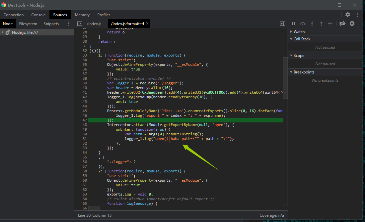Switch to the Console tab

tap(38, 15)
